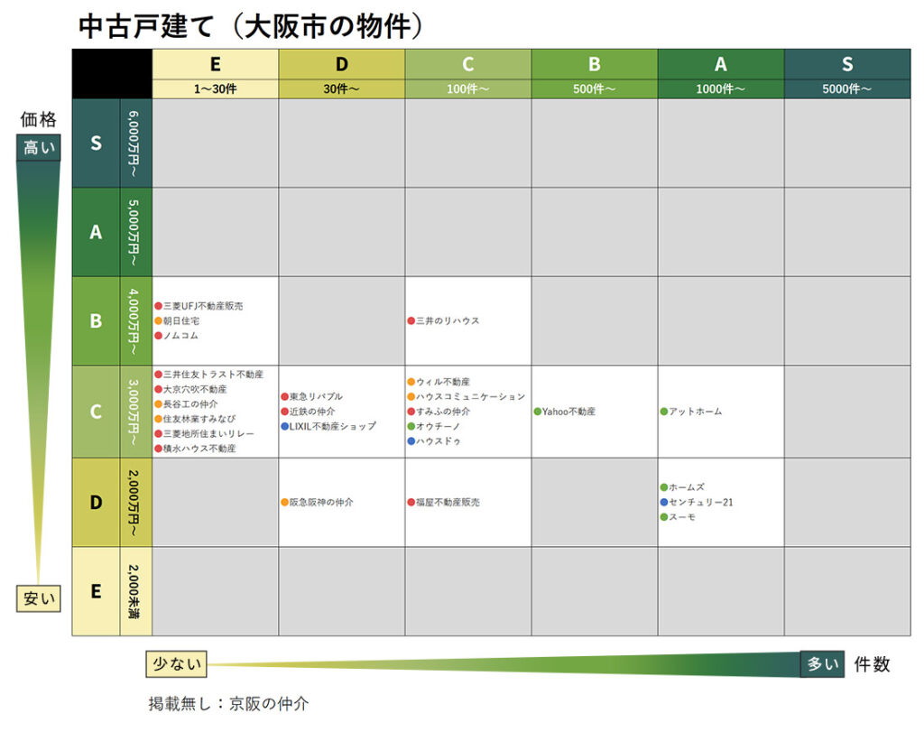Viewport: 924px width, 741px height.
Task: Click the 掲載無し：京阪の仲介 footnote
Action: point(228,703)
